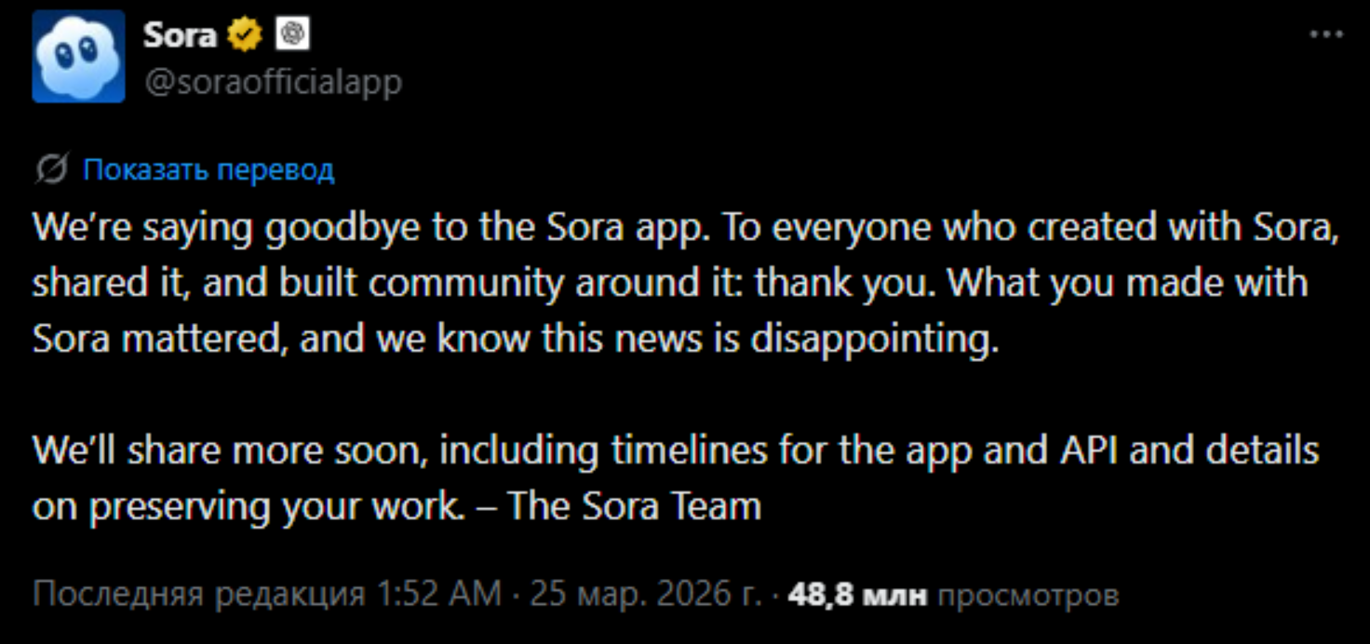The image size is (1370, 644).
Task: Open the three-dot more options menu
Action: pos(1326,34)
